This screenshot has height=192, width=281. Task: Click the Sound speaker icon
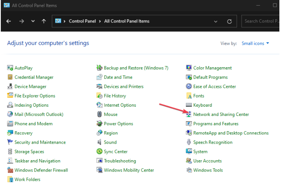[x=99, y=142]
